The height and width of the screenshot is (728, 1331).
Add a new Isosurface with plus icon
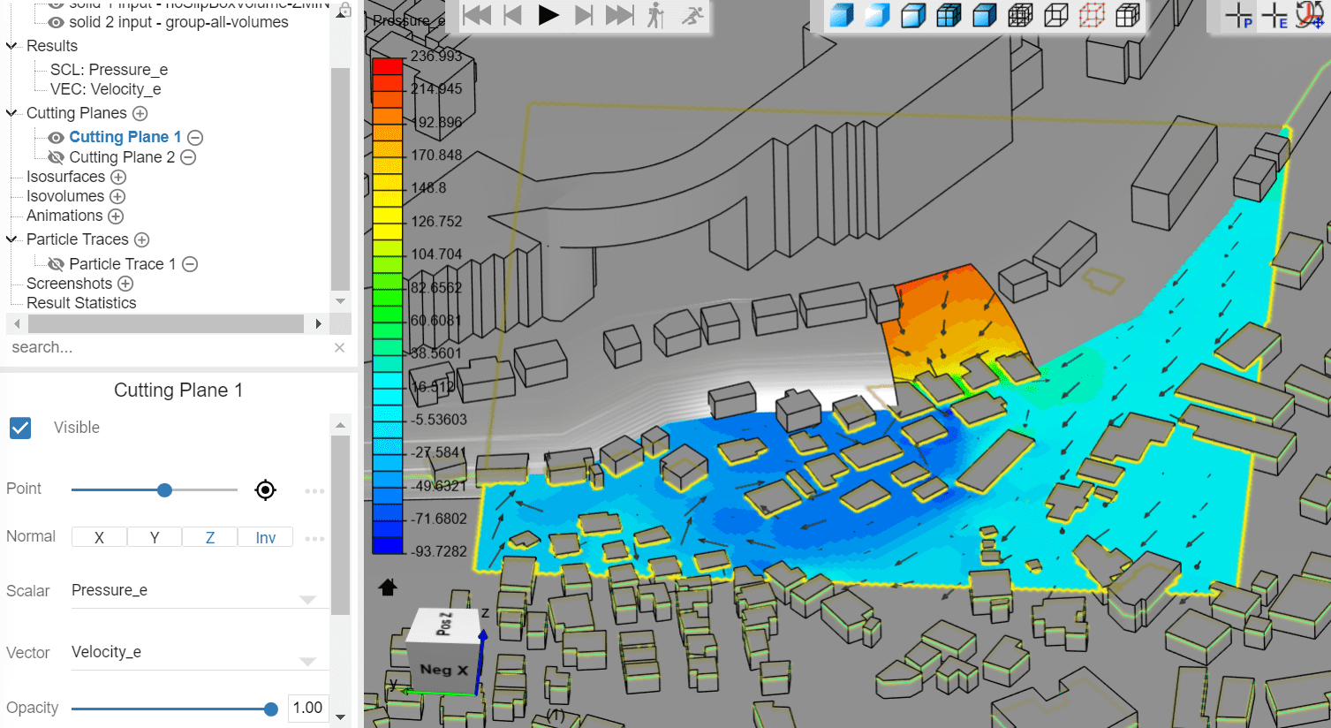118,177
